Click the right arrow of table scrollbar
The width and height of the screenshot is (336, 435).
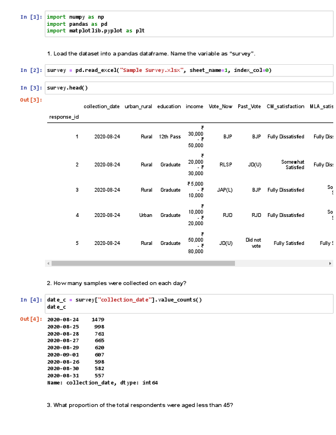pyautogui.click(x=330, y=263)
